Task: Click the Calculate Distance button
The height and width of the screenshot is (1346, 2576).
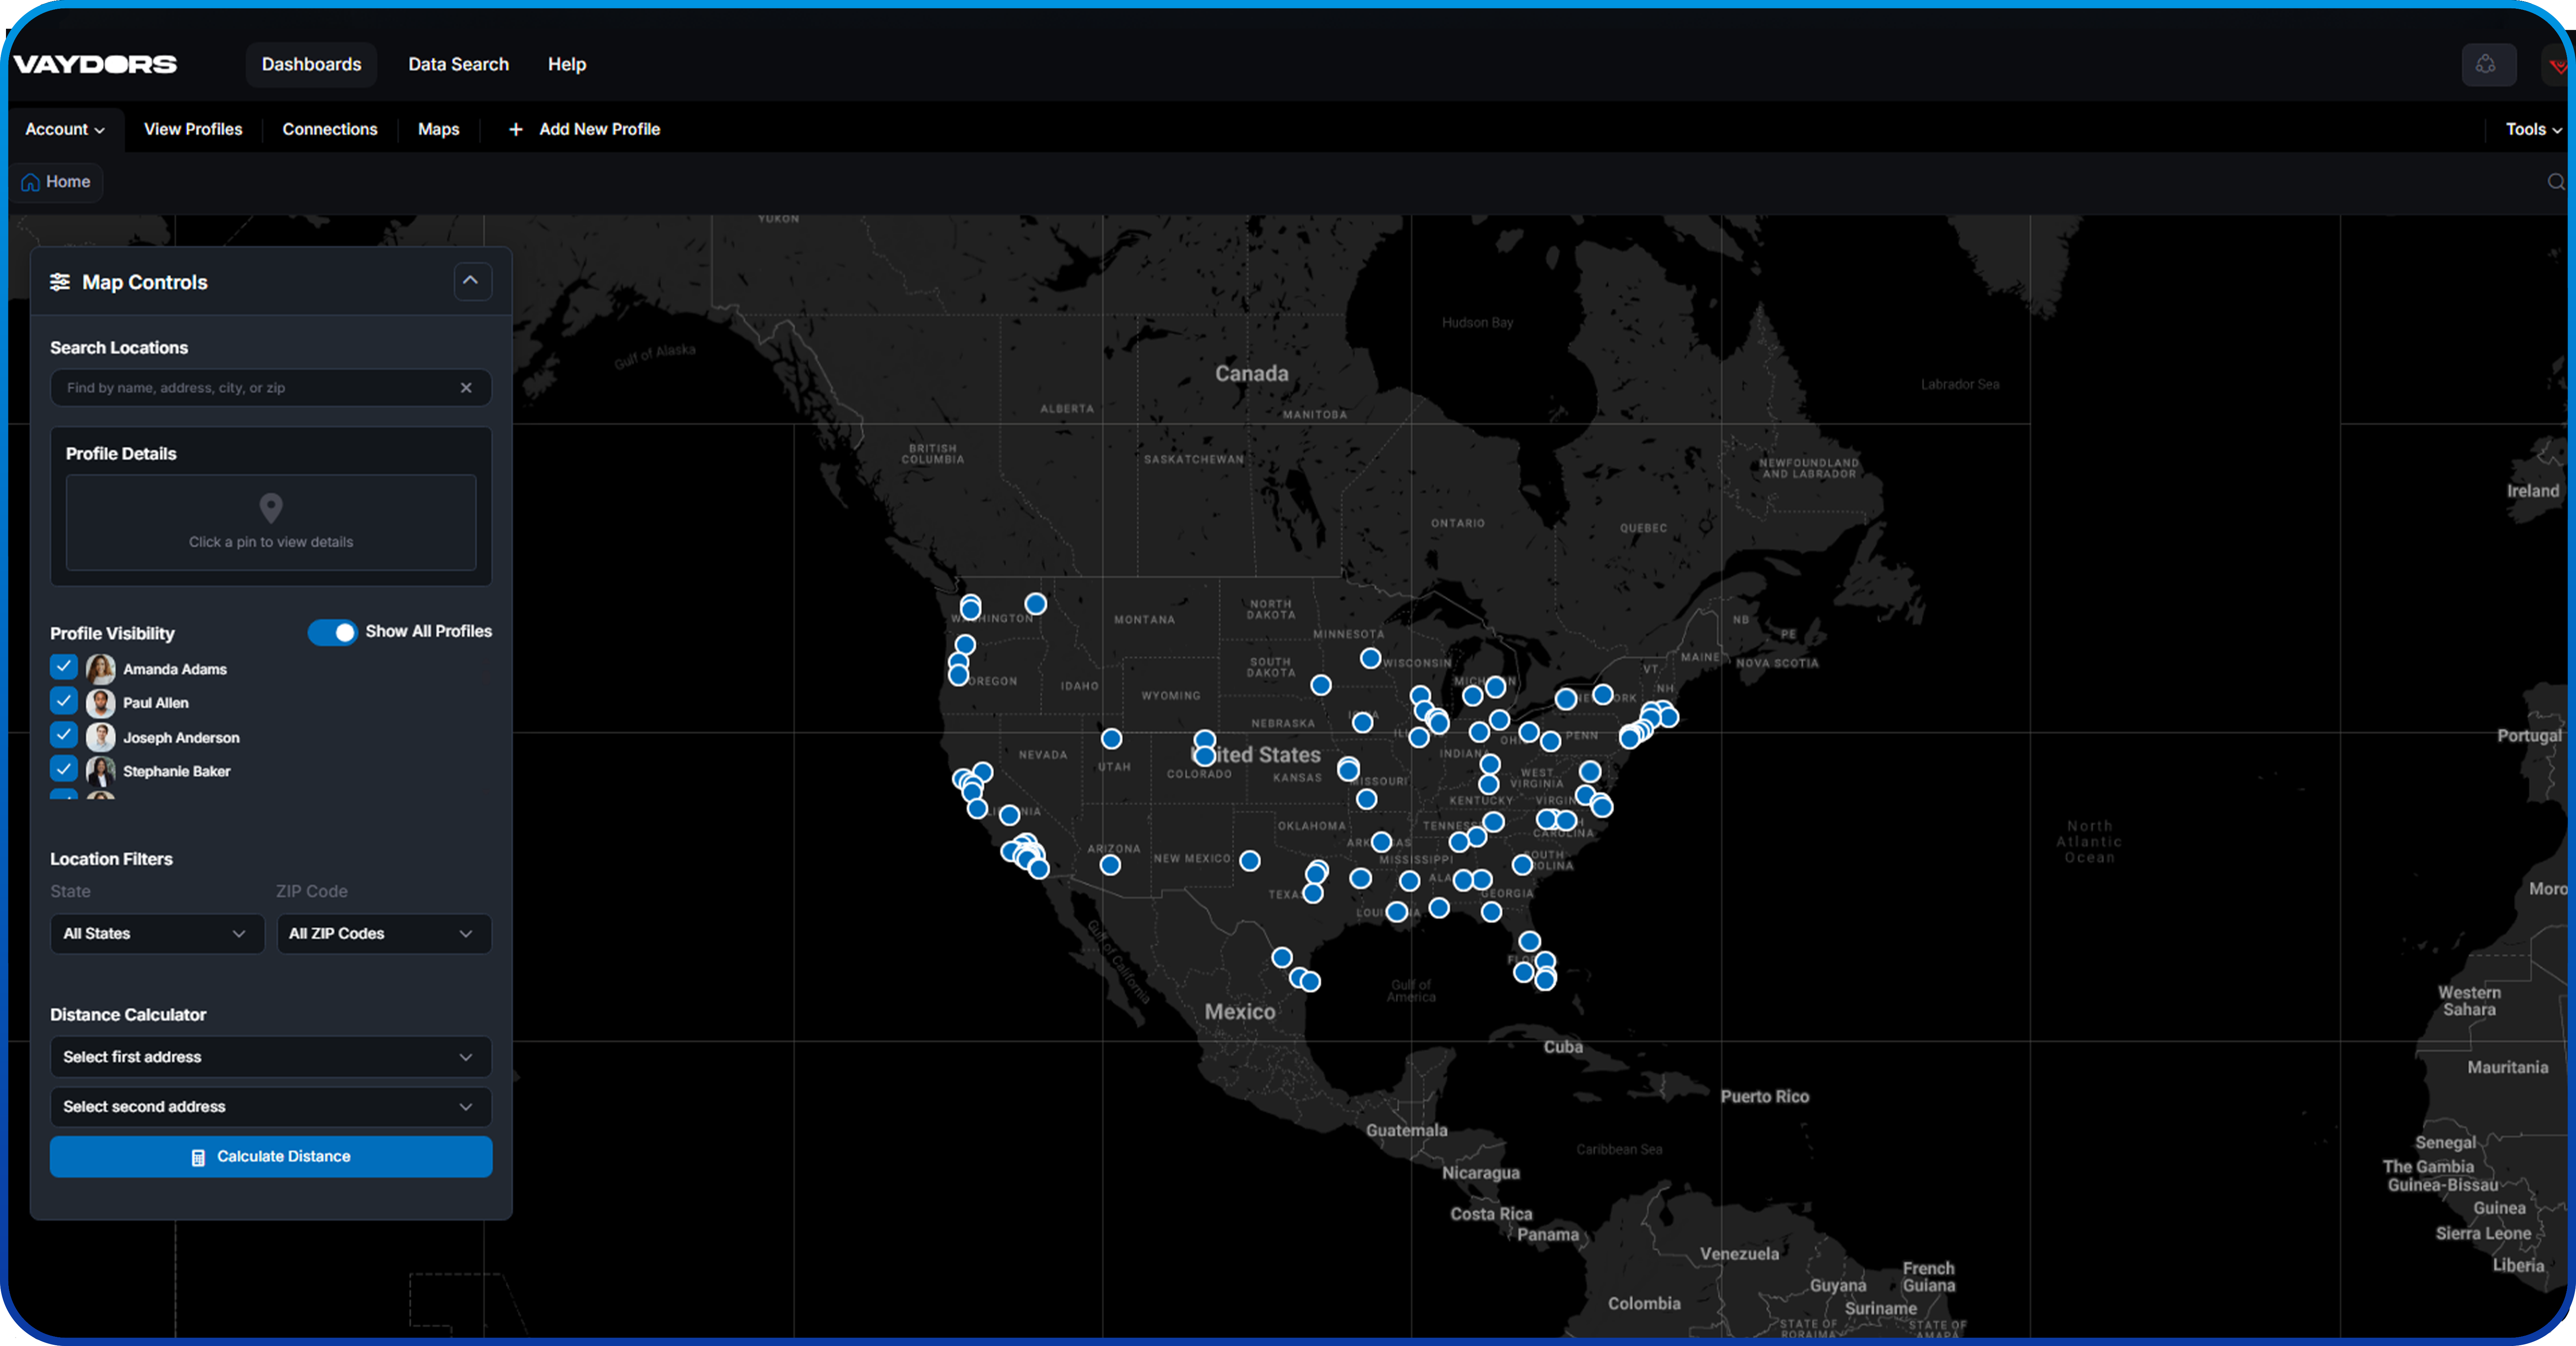Action: pos(271,1157)
